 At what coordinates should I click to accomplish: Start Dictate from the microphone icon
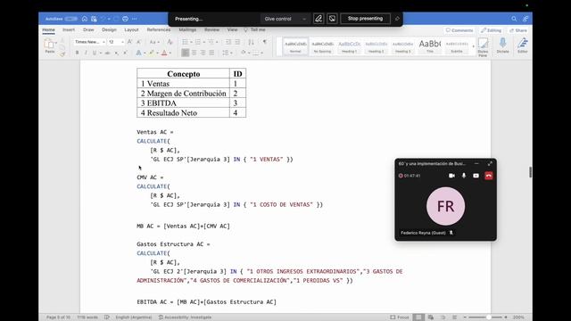502,45
